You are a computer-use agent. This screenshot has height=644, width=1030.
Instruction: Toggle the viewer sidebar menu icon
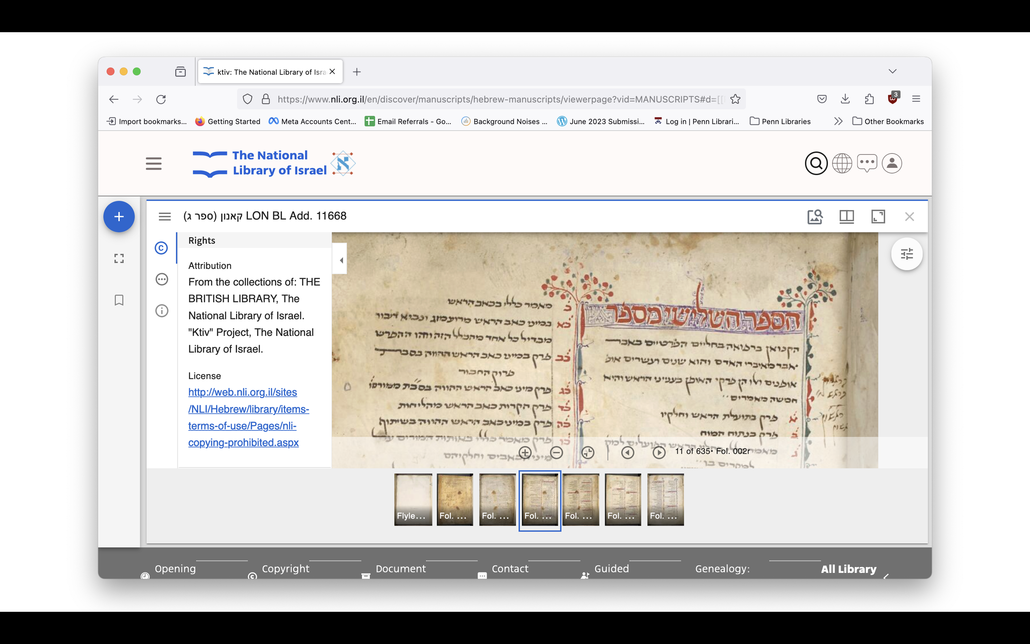pos(165,216)
